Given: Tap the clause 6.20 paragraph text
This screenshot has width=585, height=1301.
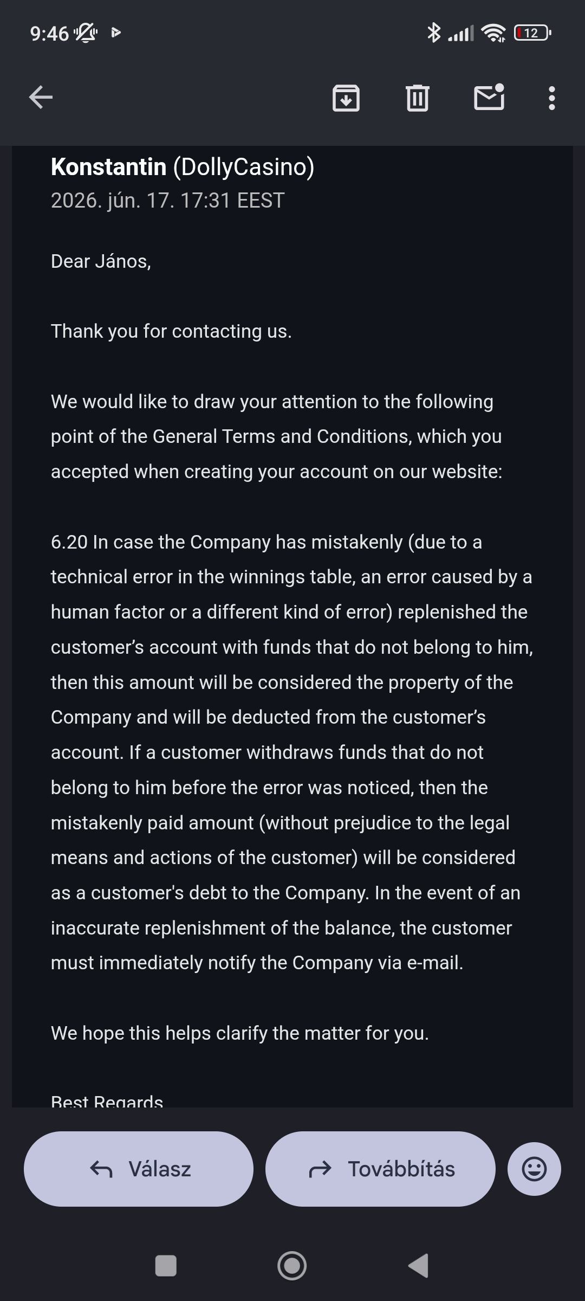Looking at the screenshot, I should pyautogui.click(x=292, y=752).
